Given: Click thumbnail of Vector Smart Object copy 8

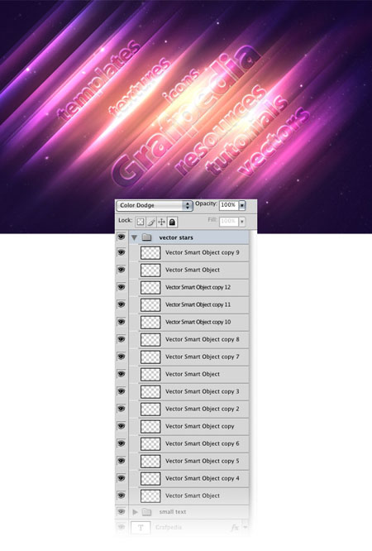Looking at the screenshot, I should (150, 339).
